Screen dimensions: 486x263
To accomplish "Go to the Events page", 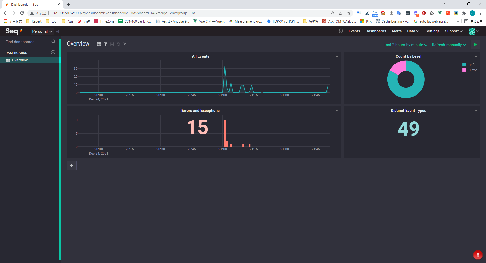I will point(354,31).
